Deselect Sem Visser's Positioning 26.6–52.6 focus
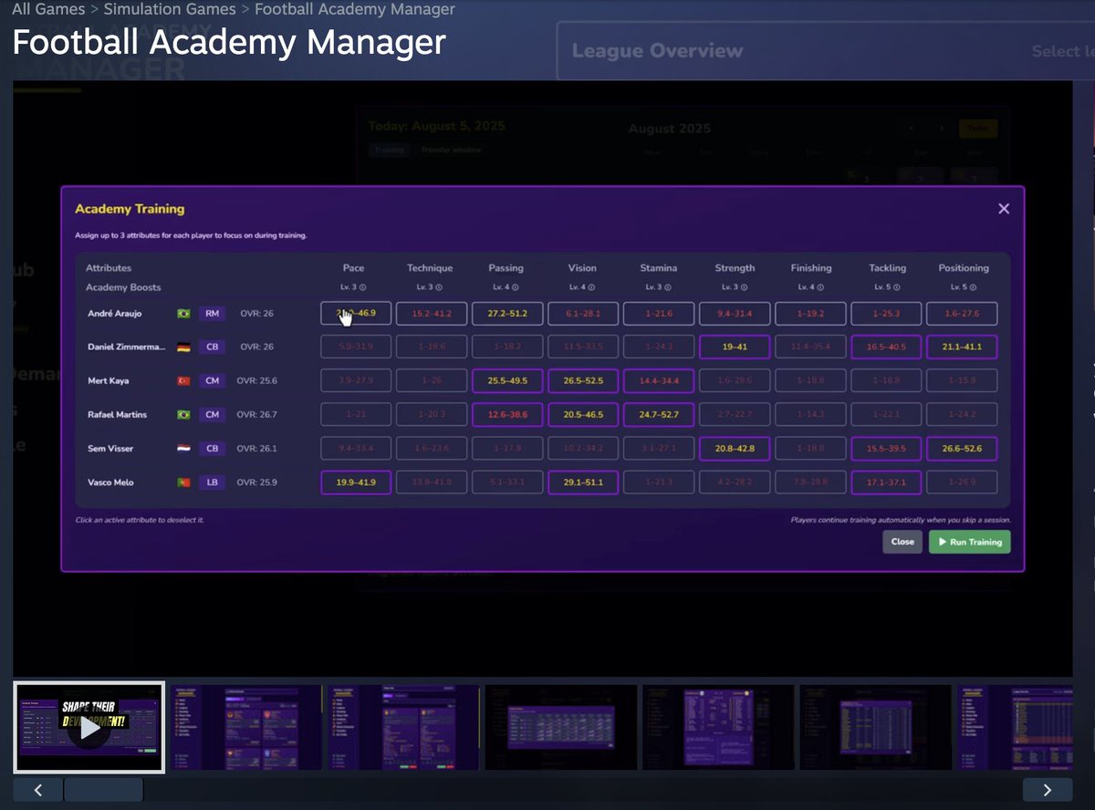 pos(962,449)
